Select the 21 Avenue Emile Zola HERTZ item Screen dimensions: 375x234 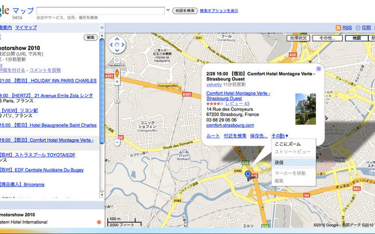[46, 95]
